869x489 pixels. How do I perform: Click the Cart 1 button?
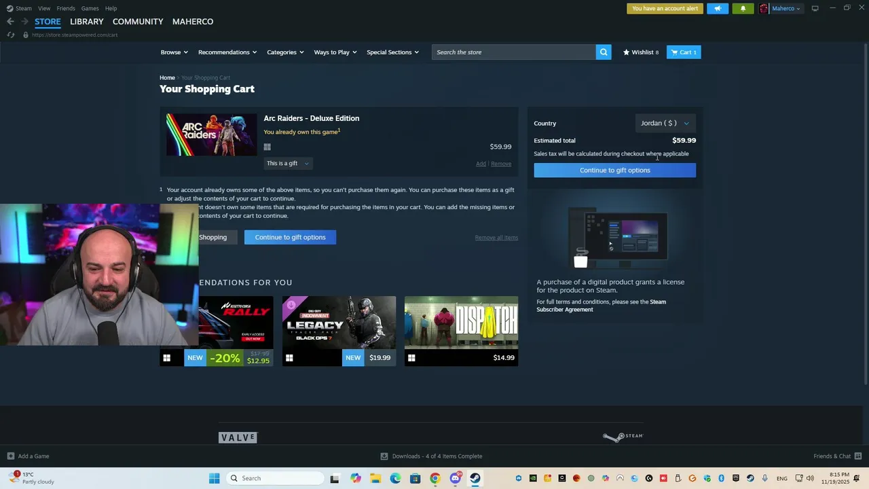[684, 52]
